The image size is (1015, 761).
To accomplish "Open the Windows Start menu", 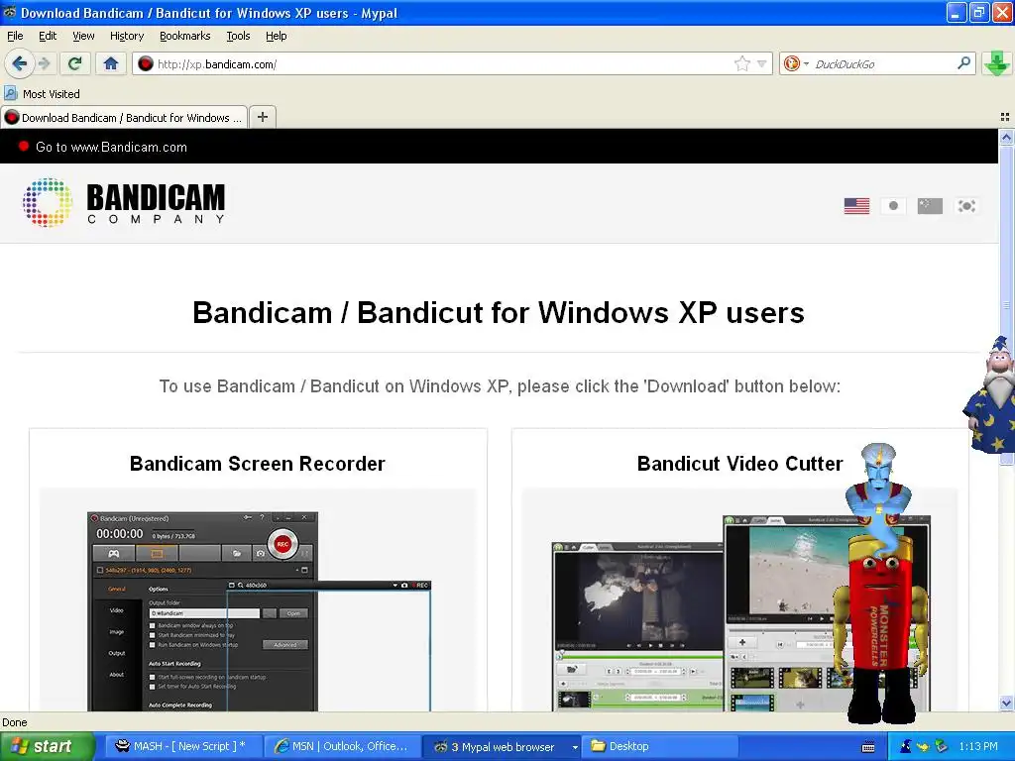I will pos(48,746).
